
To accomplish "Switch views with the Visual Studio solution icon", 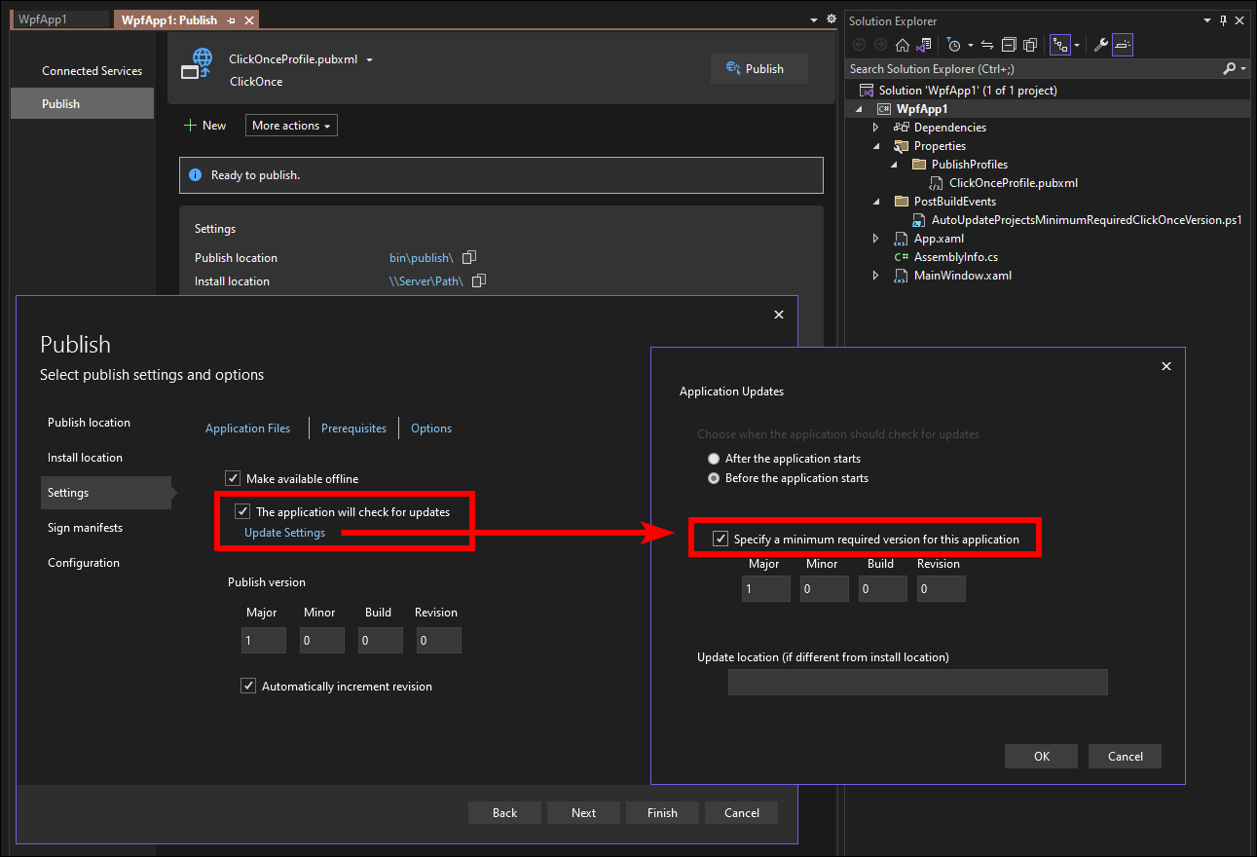I will point(924,45).
